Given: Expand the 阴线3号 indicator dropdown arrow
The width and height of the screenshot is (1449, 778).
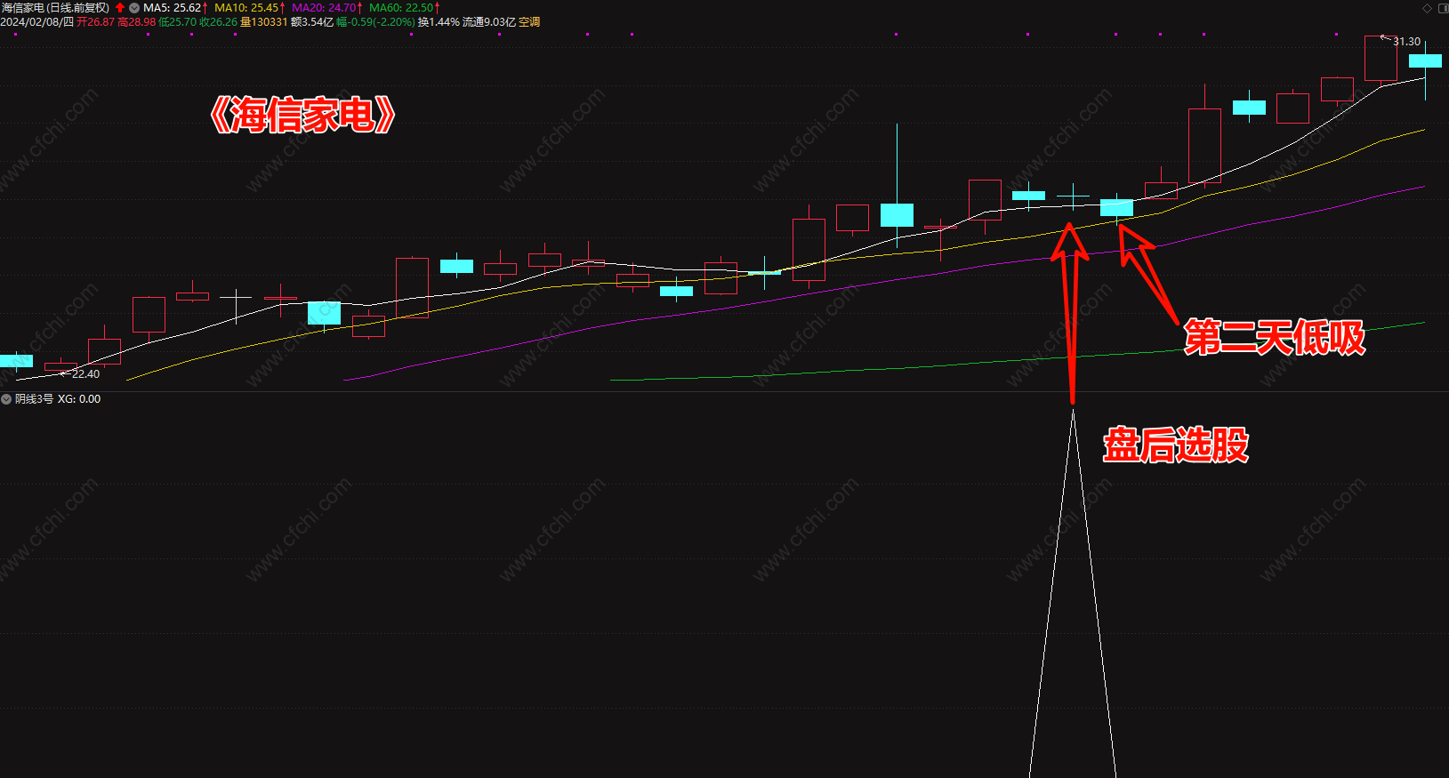Looking at the screenshot, I should click(x=6, y=399).
